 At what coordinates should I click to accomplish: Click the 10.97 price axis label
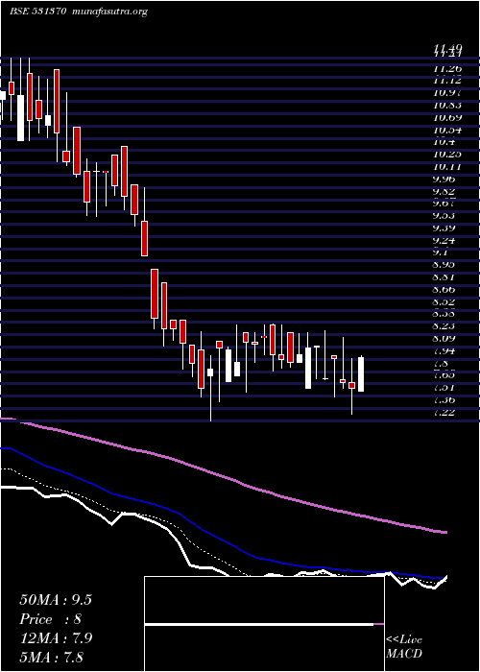pyautogui.click(x=447, y=92)
